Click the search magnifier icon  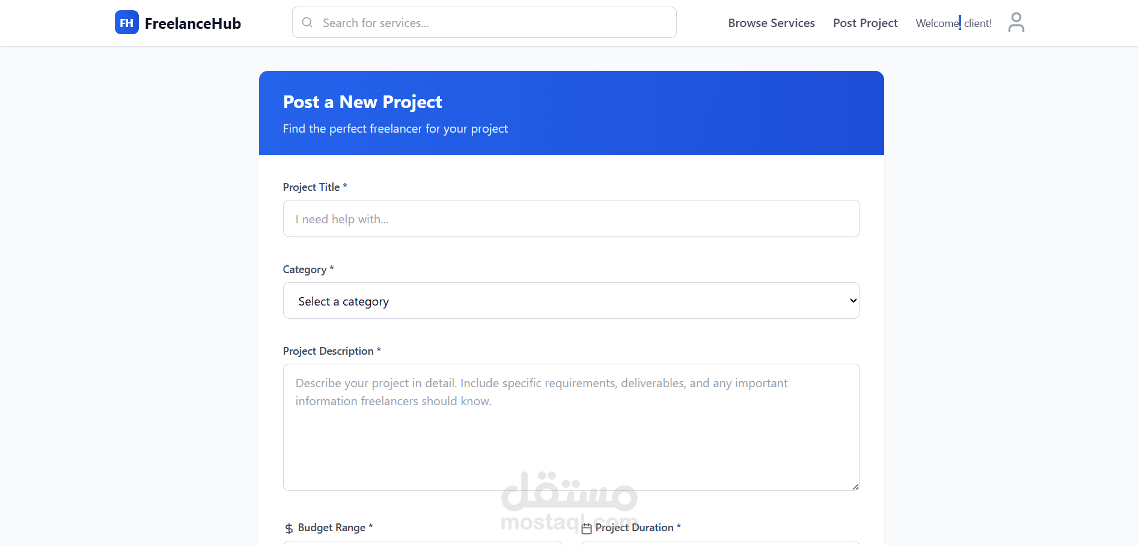click(307, 23)
